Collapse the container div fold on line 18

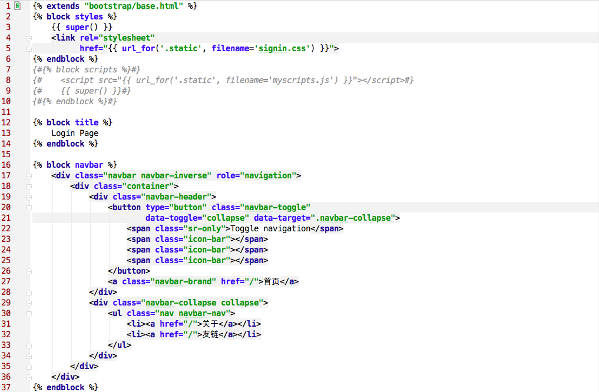(29, 187)
